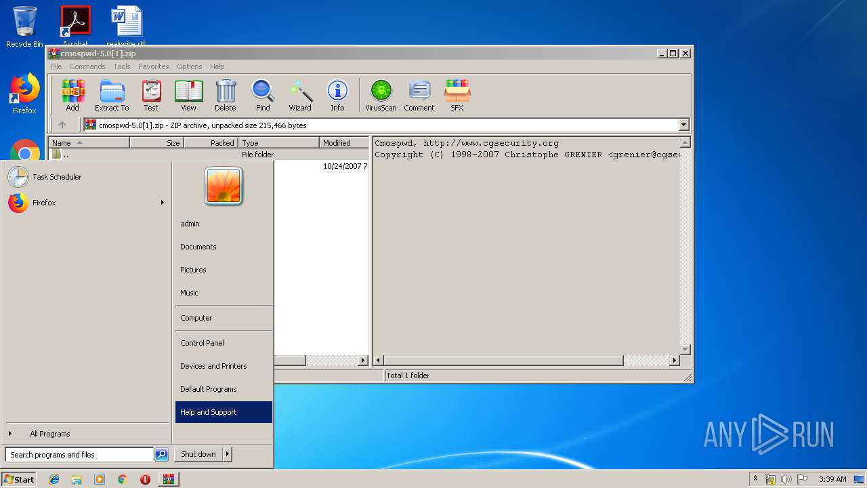This screenshot has width=867, height=488.
Task: Sort file list by Size column
Action: [x=156, y=142]
